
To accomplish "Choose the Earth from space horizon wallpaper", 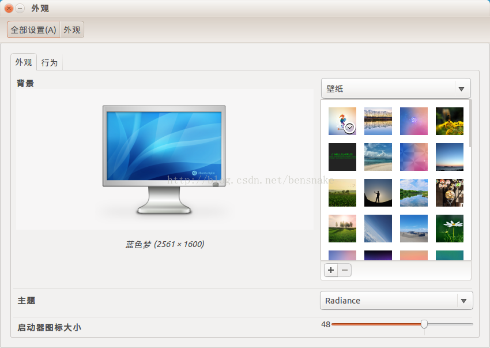I will (x=378, y=229).
